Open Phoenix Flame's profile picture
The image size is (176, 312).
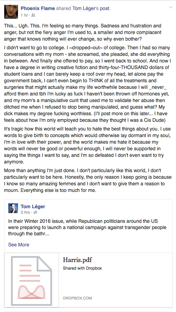coord(11,11)
